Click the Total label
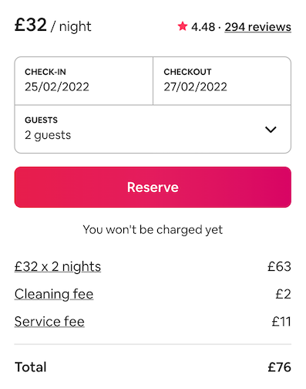 (31, 367)
